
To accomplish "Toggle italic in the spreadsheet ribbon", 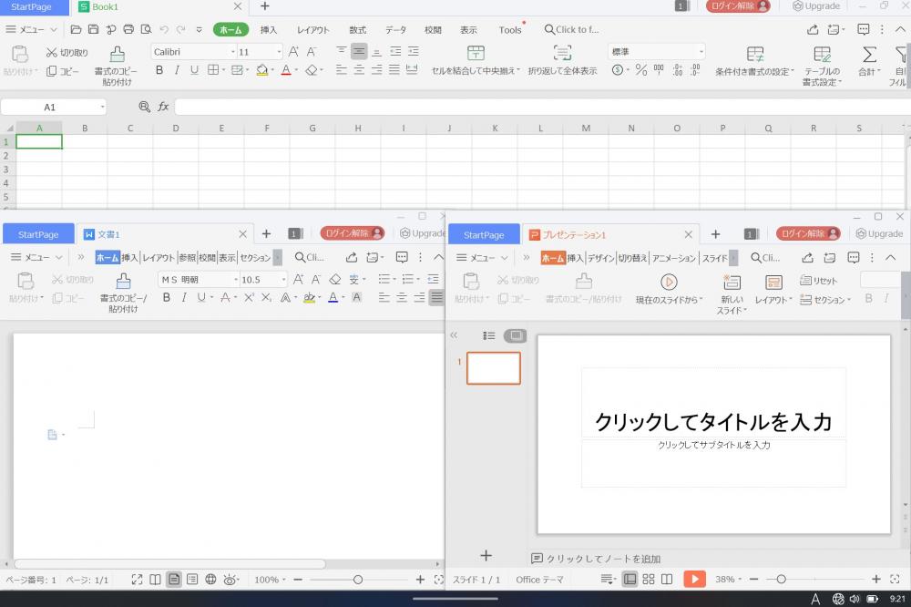I will 177,70.
